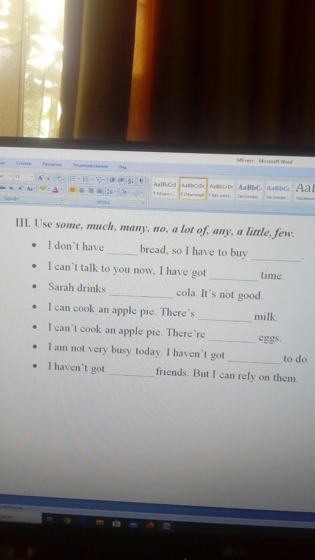Open the font size 13 dropdown
Screen dimensions: 315x560
coord(32,176)
